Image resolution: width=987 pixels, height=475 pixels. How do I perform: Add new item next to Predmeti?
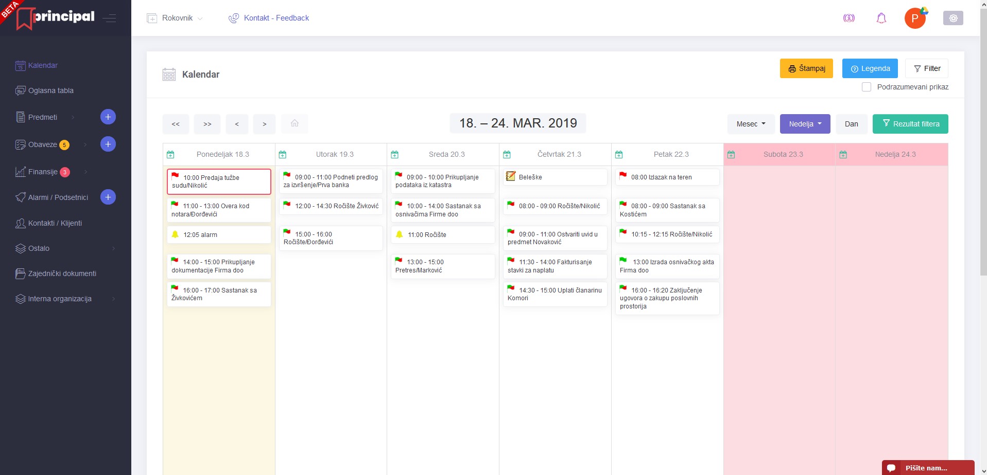click(x=108, y=117)
